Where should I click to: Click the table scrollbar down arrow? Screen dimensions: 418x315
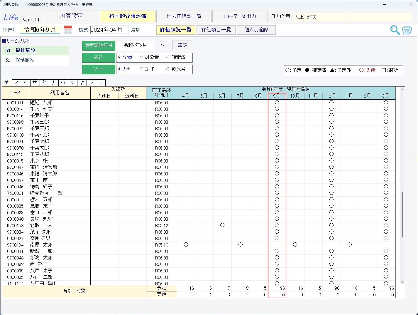pyautogui.click(x=402, y=282)
